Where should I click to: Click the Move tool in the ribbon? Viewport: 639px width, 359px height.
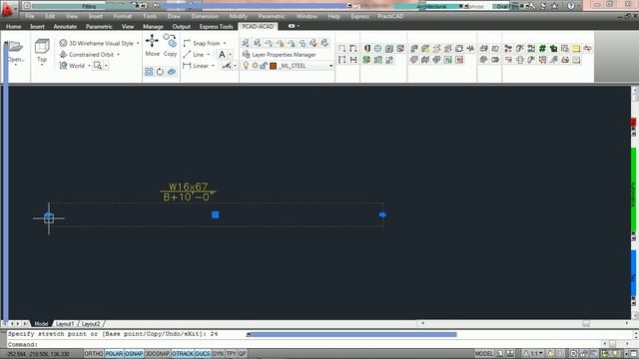(x=153, y=45)
